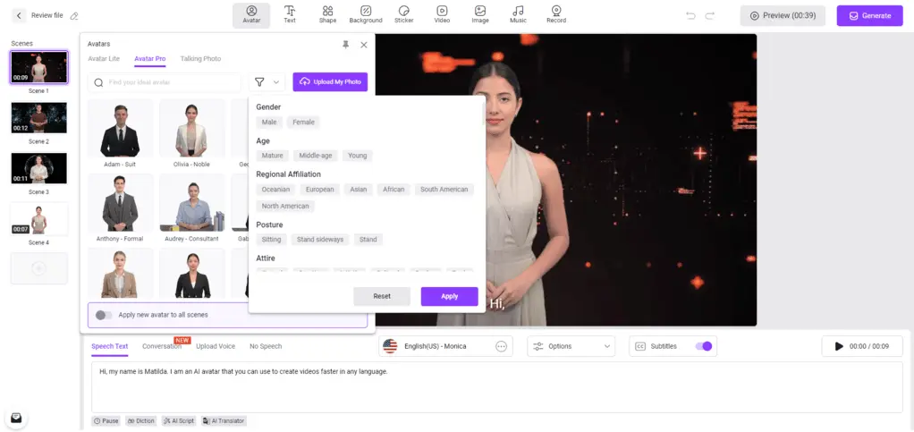Click the mail icon at bottom left

16,418
